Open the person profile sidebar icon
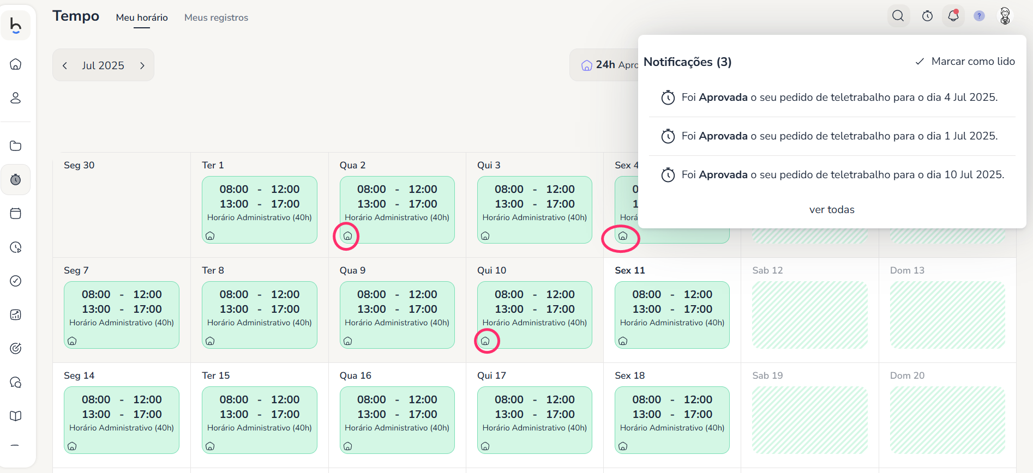The image size is (1033, 473). click(16, 98)
